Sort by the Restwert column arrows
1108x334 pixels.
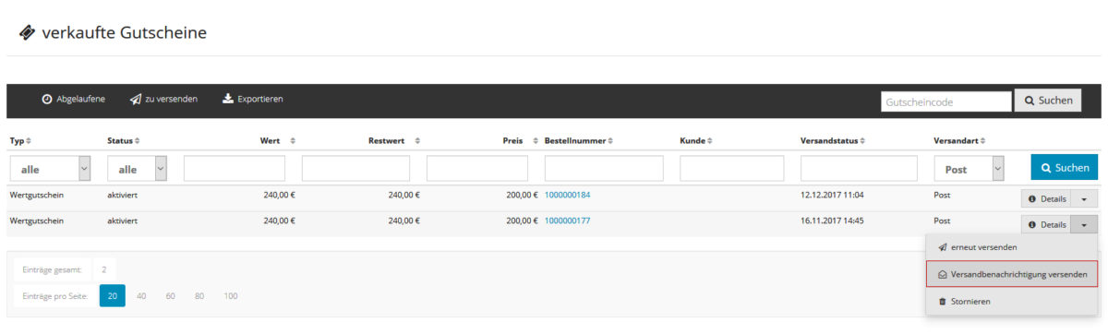(x=417, y=141)
